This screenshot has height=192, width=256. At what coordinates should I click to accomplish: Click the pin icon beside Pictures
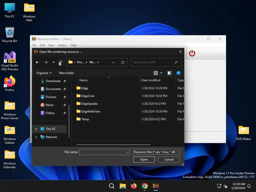[x=65, y=97]
